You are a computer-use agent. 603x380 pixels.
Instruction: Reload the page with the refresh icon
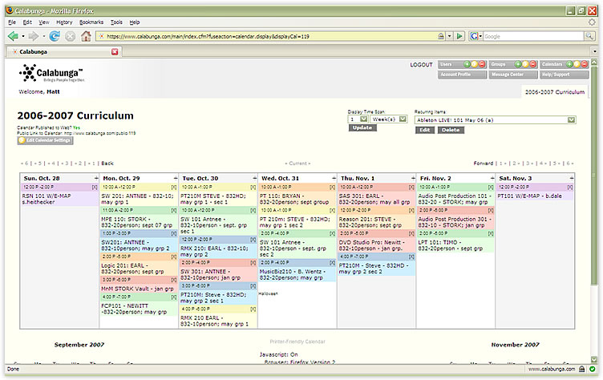[x=55, y=36]
